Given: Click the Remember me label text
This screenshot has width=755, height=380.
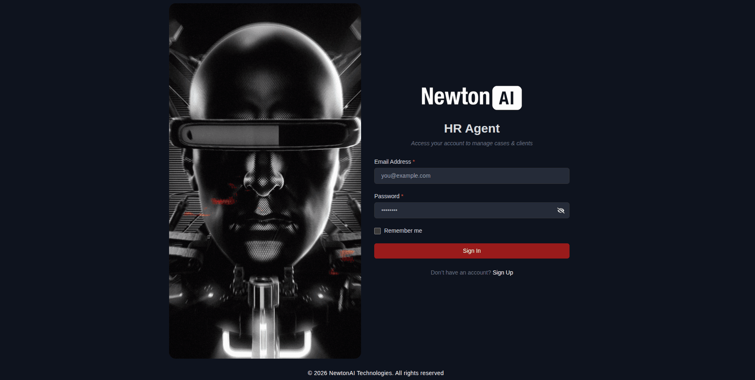Looking at the screenshot, I should point(403,231).
